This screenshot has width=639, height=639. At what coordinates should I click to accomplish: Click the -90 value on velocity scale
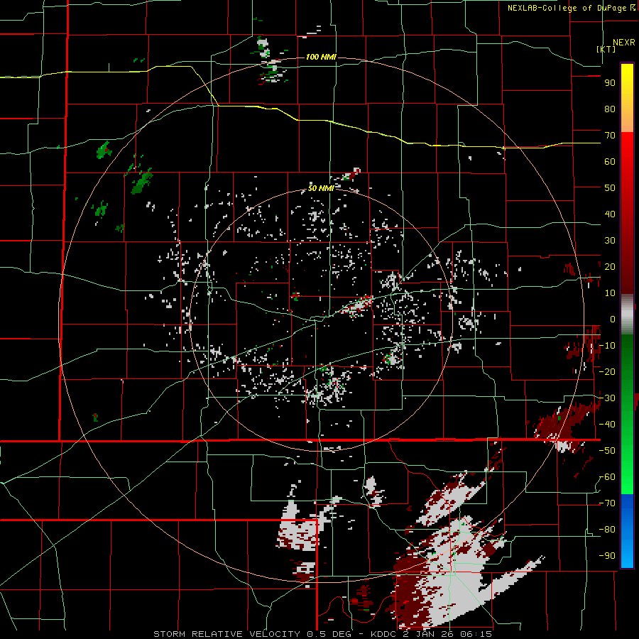607,556
